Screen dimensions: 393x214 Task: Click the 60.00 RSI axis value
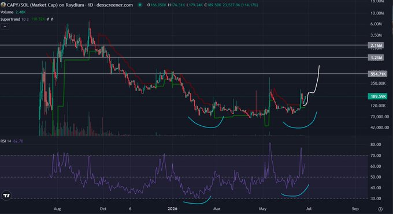coord(376,166)
